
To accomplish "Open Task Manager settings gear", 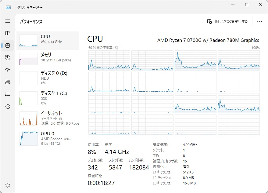I will [x=8, y=185].
